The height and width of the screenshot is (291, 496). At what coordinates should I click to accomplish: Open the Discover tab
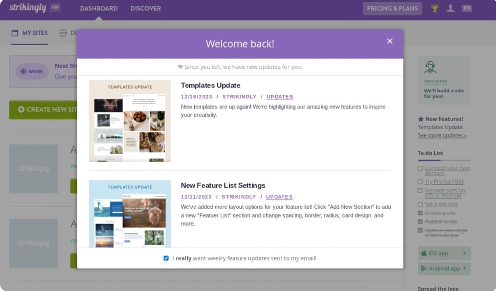coord(145,8)
